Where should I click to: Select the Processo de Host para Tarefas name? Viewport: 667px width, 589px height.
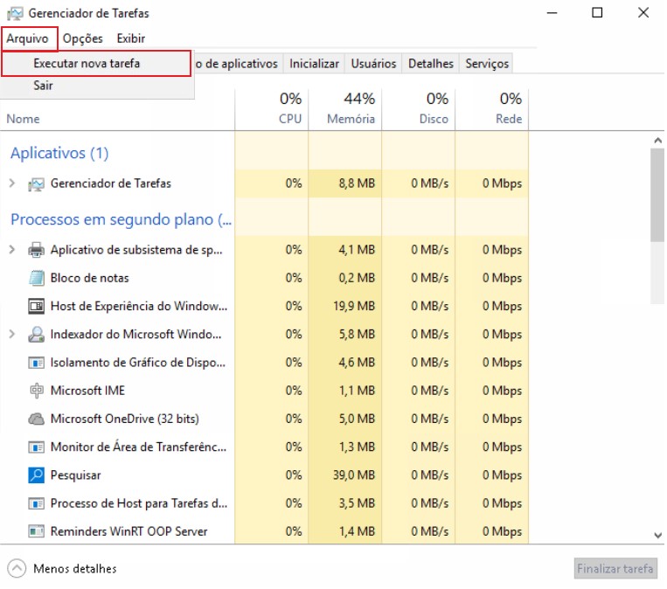139,503
